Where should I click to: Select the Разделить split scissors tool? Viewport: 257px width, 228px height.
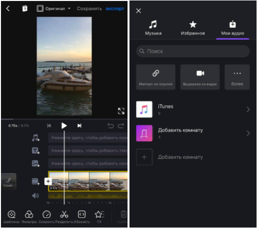64,217
